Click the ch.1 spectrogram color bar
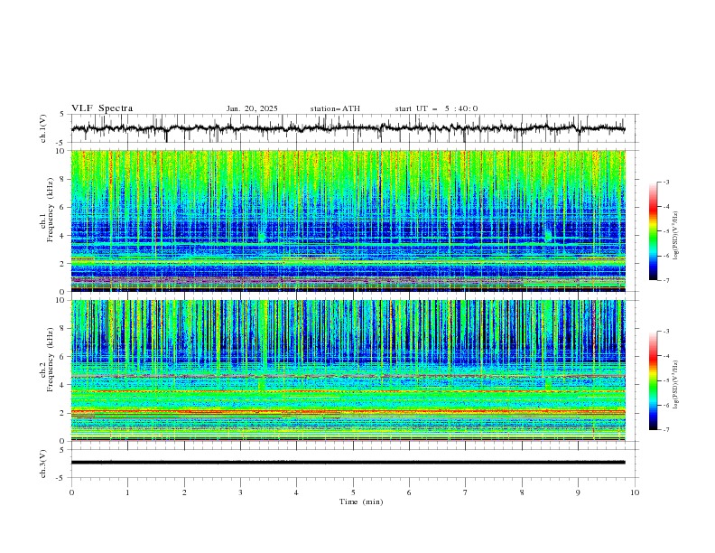This screenshot has width=715, height=553. tap(653, 231)
